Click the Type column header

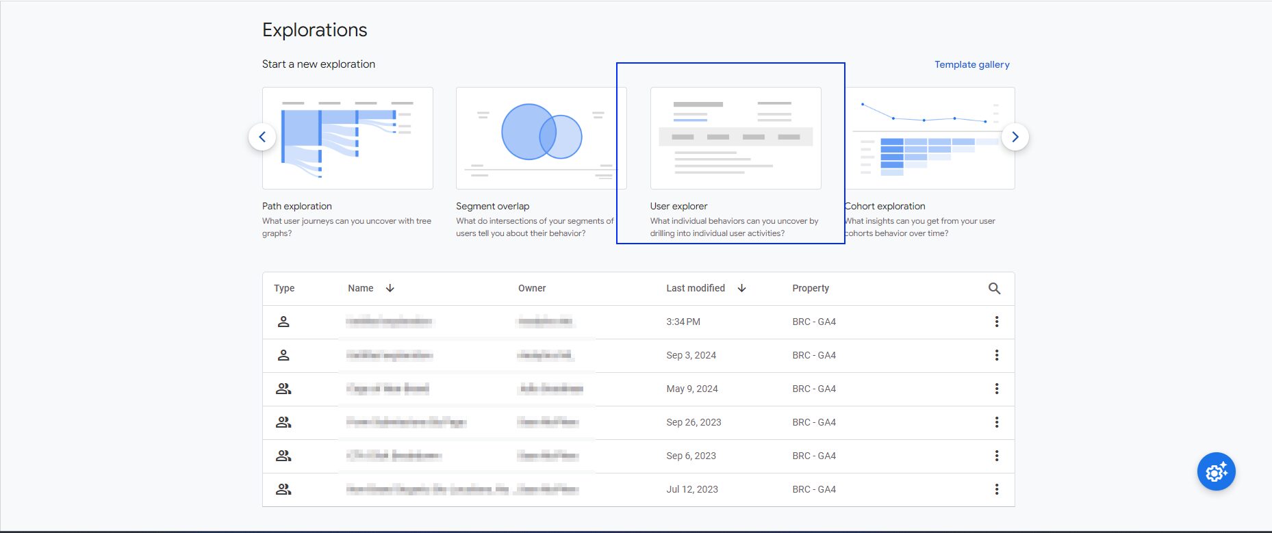pos(284,288)
